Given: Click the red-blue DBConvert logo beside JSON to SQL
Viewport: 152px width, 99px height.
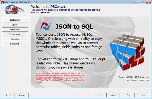Looking at the screenshot, I should [x=45, y=26].
